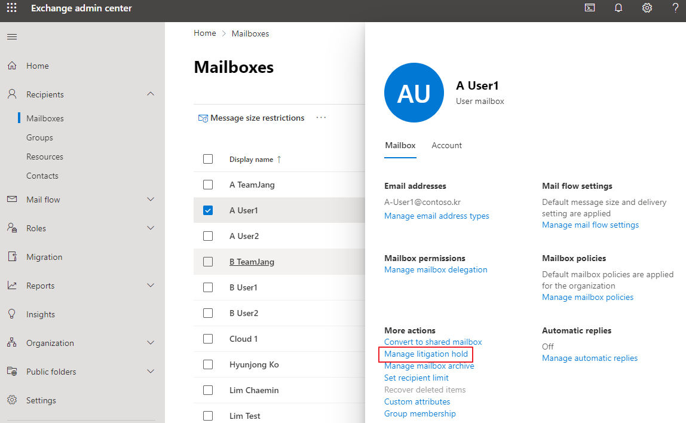Click the Settings gear icon in sidebar
686x423 pixels.
[12, 400]
